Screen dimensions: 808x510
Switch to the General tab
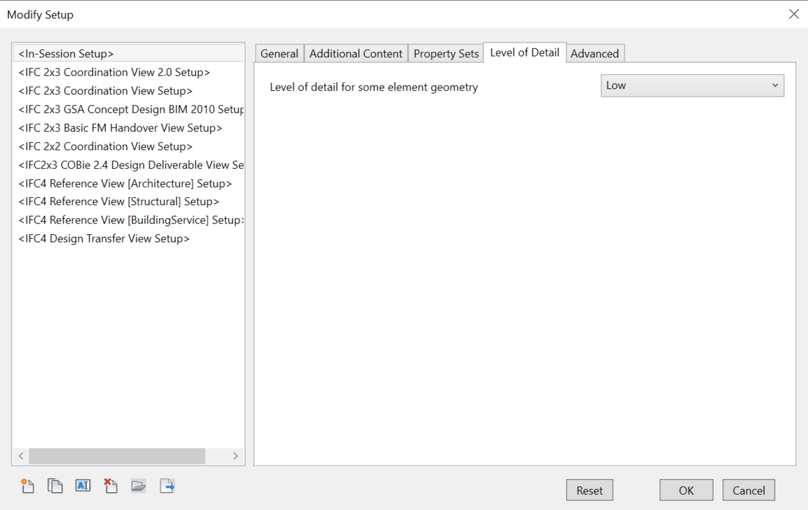pos(279,54)
